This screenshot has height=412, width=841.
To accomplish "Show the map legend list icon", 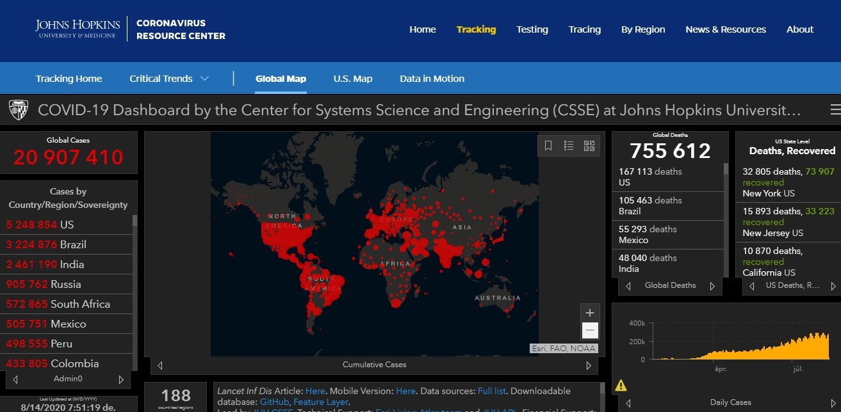I will coord(569,146).
